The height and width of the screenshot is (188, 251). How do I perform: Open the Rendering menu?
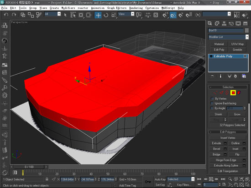pos(136,8)
